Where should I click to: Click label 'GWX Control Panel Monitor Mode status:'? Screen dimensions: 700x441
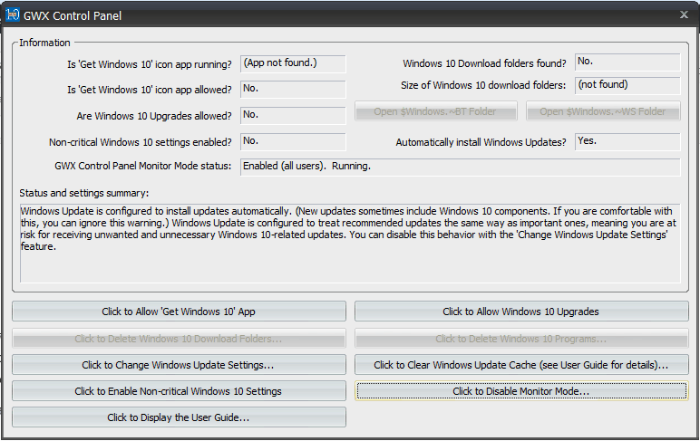tap(143, 166)
